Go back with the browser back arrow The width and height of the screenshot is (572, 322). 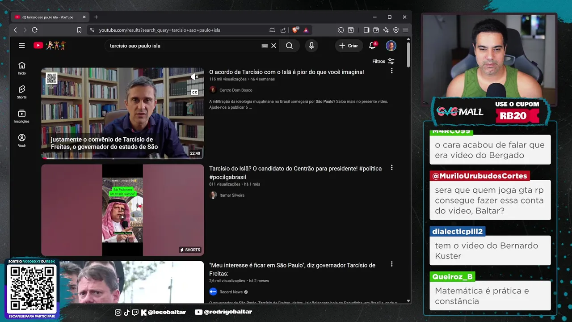15,30
